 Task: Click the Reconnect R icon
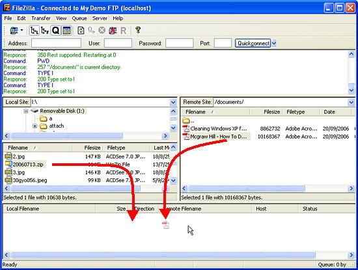point(123,31)
